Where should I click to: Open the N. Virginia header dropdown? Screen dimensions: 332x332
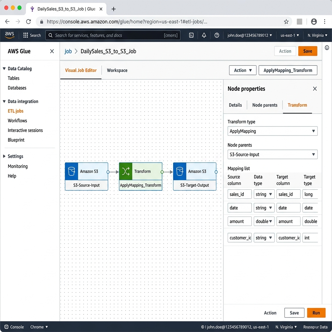(317, 35)
